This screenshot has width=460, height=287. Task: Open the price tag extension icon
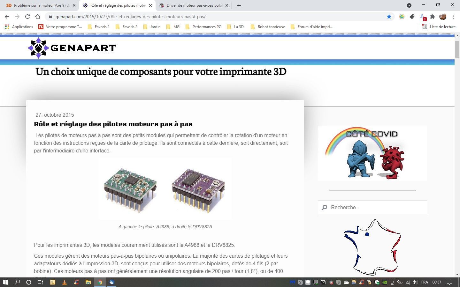coord(412,17)
